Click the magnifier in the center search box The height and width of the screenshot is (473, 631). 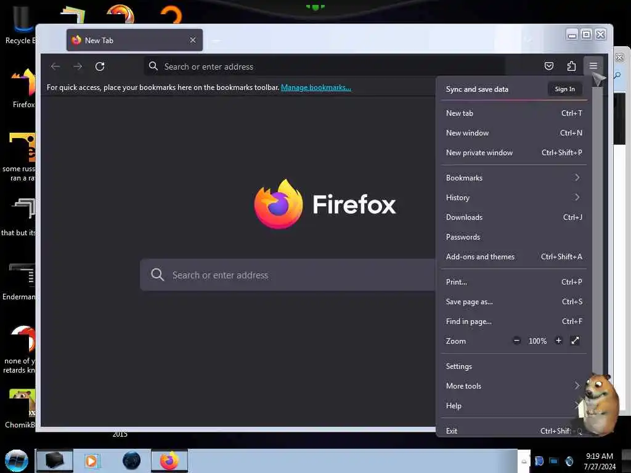coord(157,275)
